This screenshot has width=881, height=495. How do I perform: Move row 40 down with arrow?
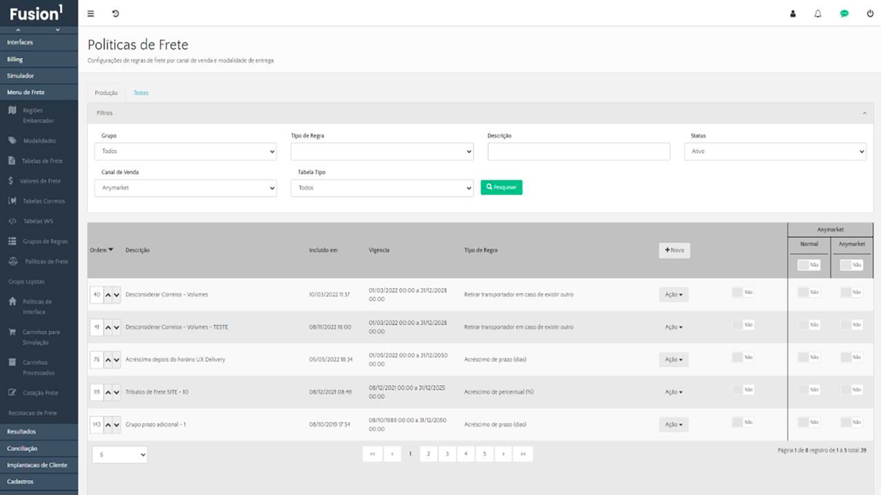coord(116,294)
